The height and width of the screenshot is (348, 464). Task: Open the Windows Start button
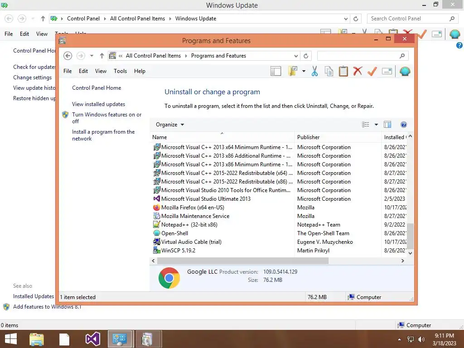(11, 339)
